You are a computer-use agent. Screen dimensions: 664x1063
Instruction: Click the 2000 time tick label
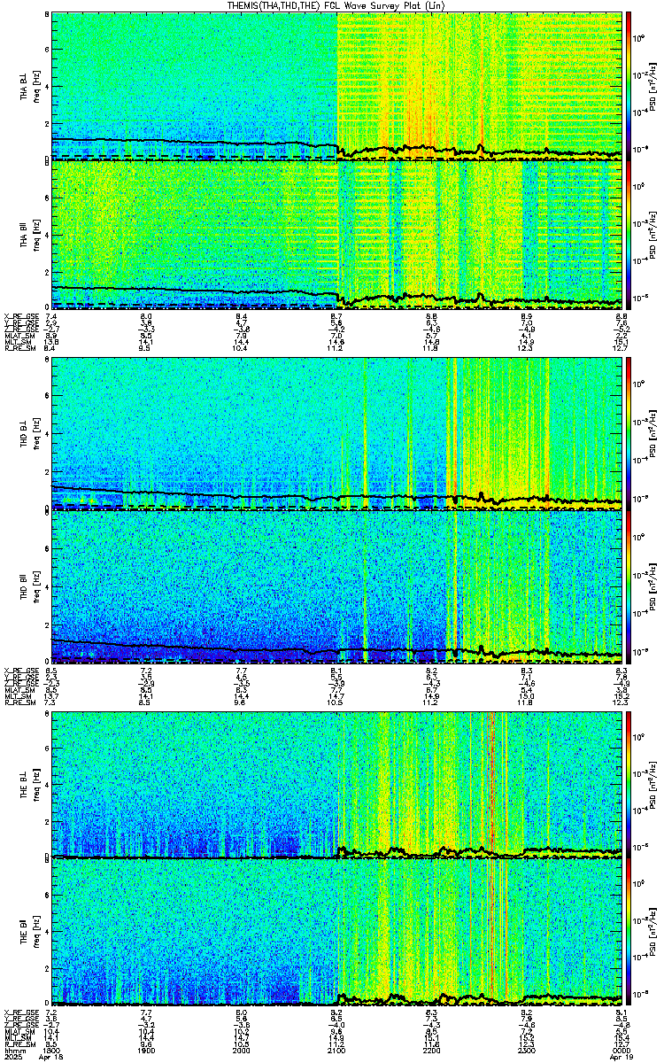coord(242,1051)
